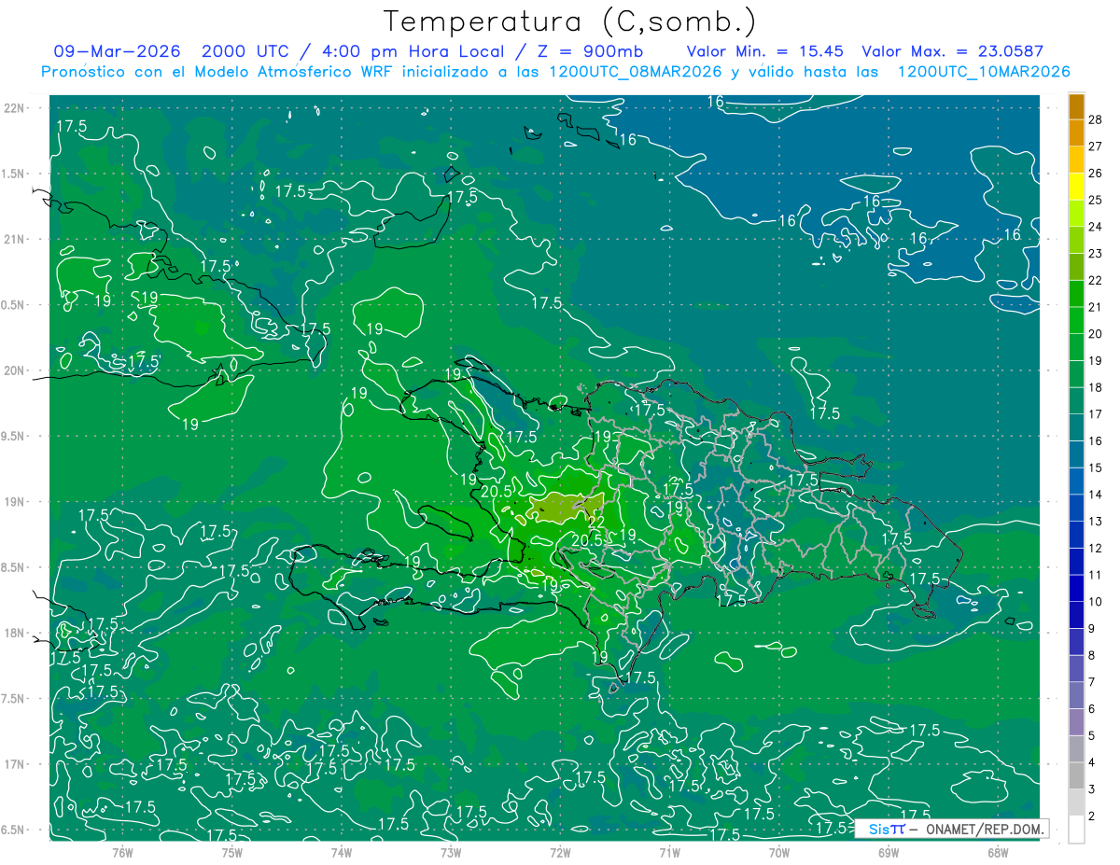Click the '75W' longitude axis label
Viewport: 1120px width, 865px height.
coord(231,852)
